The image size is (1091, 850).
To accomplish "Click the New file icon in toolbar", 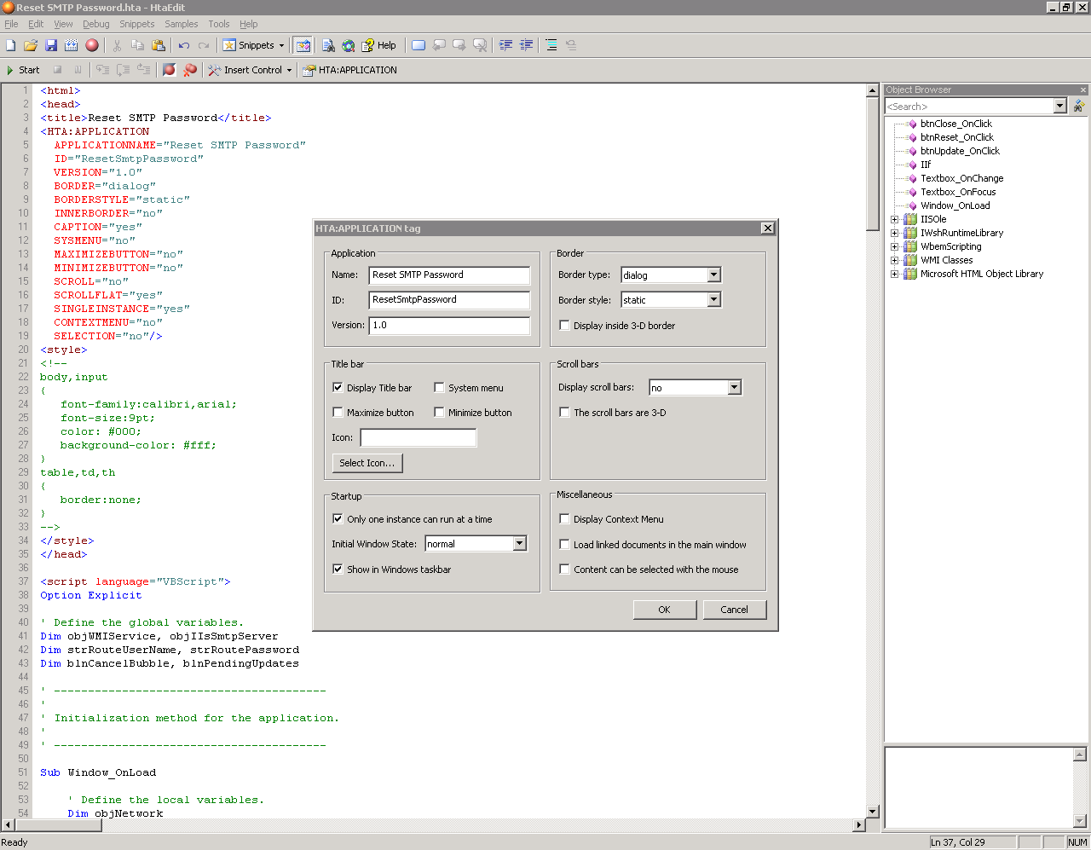I will click(x=11, y=45).
